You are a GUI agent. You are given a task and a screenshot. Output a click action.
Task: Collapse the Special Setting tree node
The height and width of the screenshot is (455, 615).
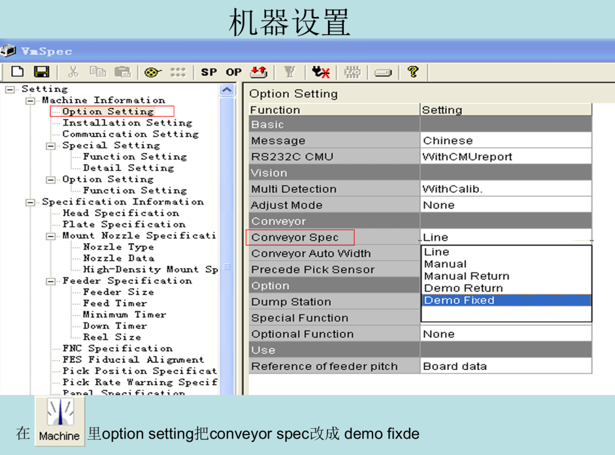(x=51, y=147)
